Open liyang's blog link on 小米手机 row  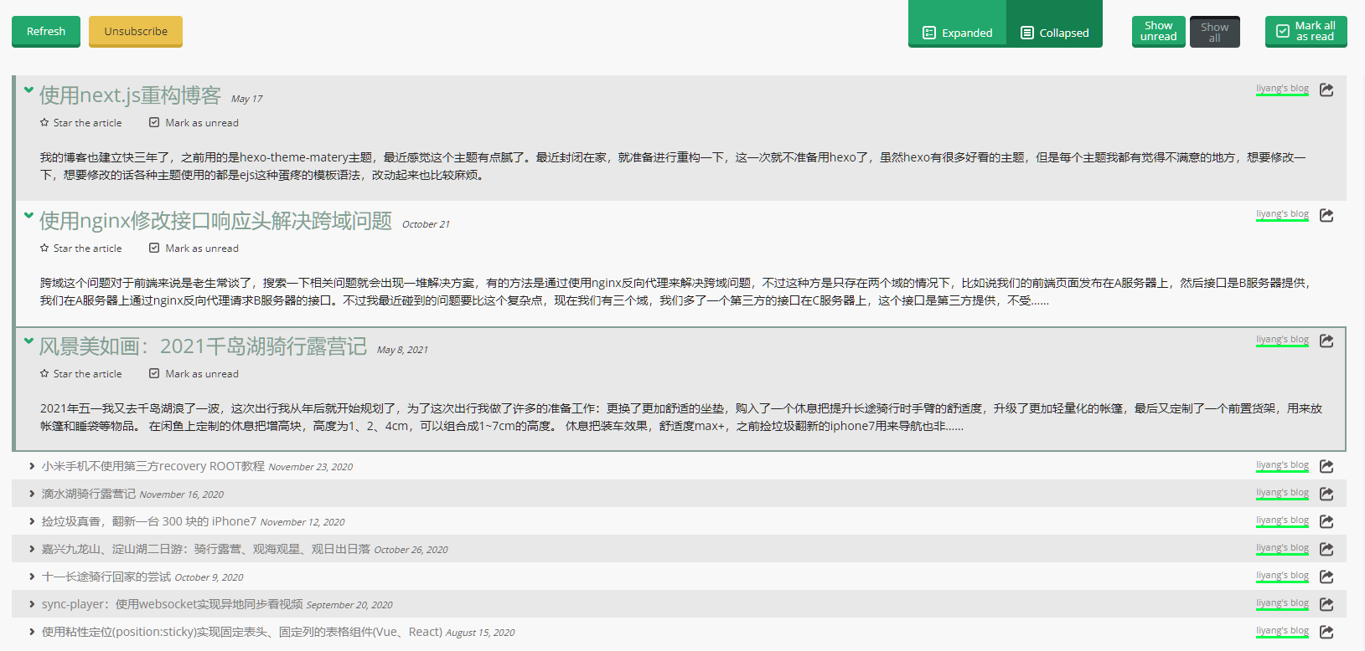pyautogui.click(x=1282, y=465)
